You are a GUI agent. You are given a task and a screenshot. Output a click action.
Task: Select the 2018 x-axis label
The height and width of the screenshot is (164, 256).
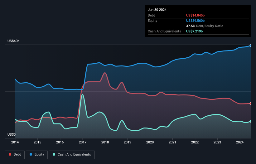coord(105,142)
